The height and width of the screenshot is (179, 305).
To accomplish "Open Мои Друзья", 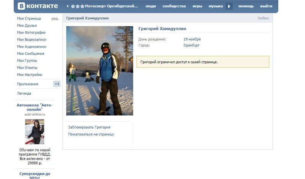I will click(27, 26).
